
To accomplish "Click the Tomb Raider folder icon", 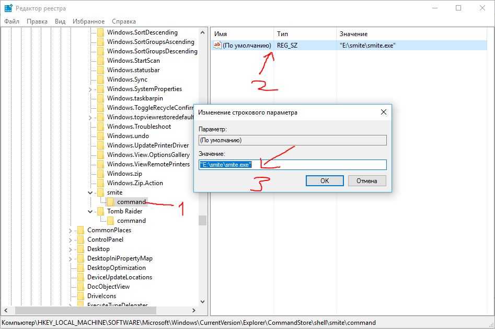I will 100,211.
